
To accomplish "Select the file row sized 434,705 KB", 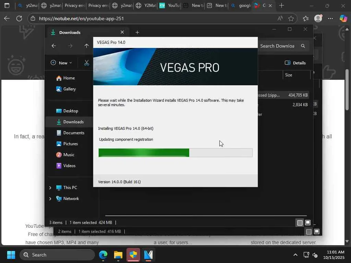I will 283,95.
